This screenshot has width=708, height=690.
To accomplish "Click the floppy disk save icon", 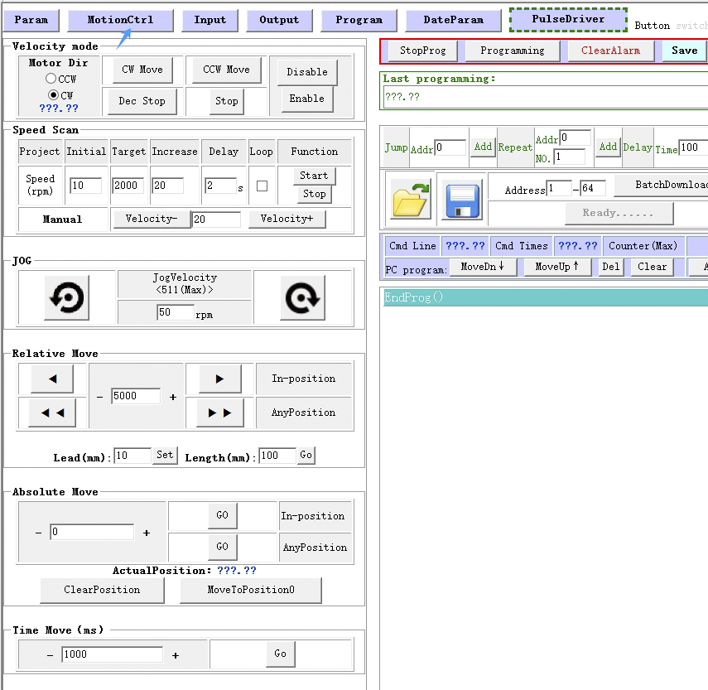I will (x=462, y=200).
